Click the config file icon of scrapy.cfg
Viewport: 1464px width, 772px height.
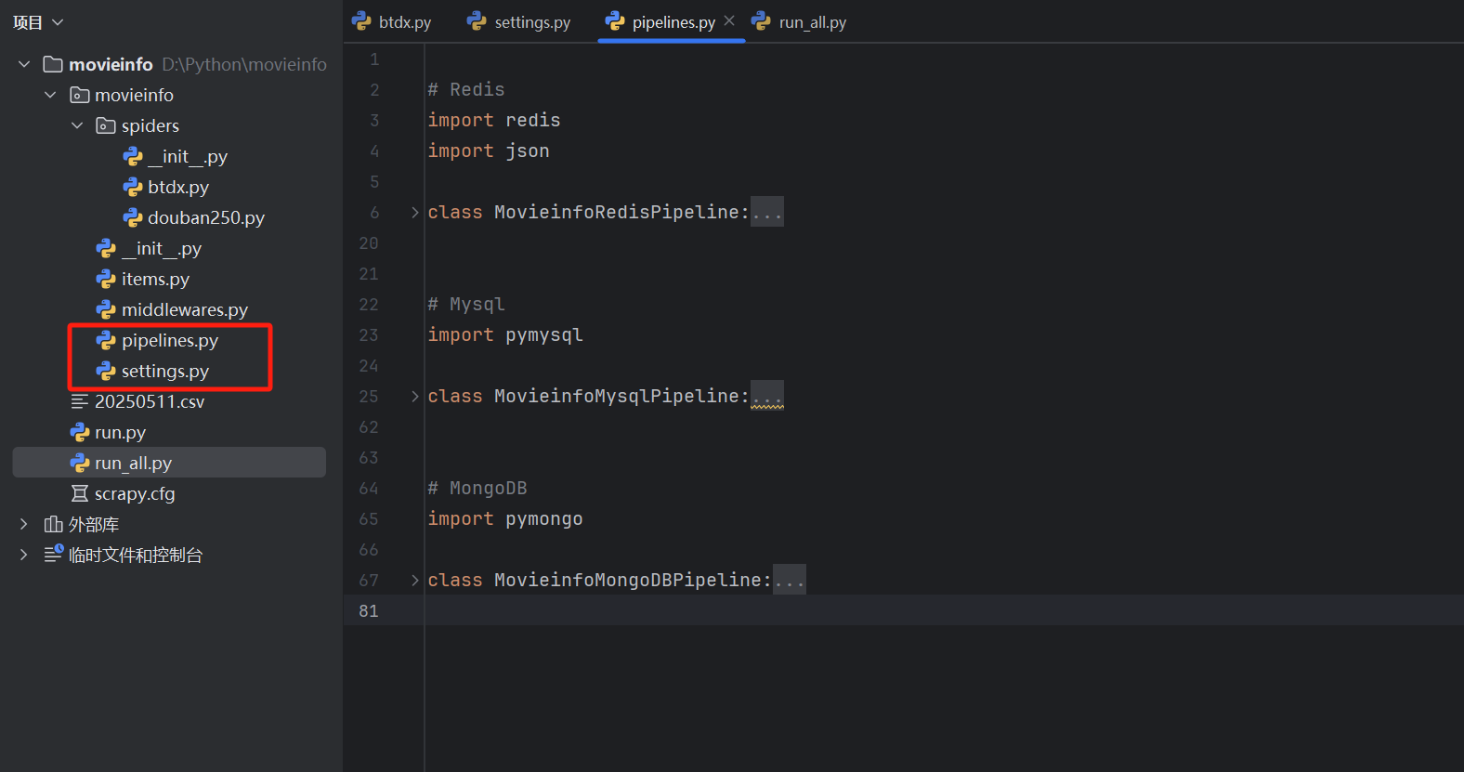pos(80,493)
